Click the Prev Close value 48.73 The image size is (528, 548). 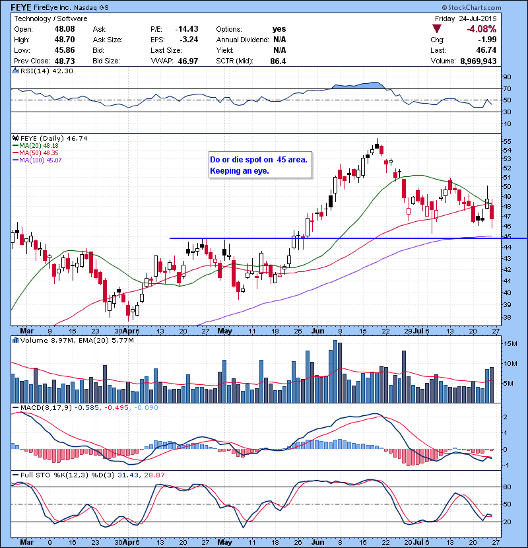coord(65,61)
